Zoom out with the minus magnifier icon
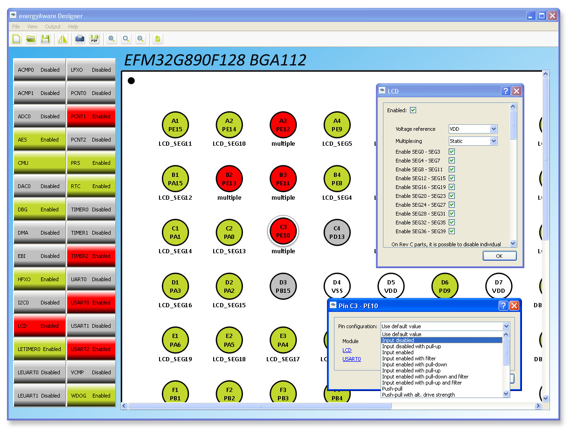The height and width of the screenshot is (432, 570). tap(140, 39)
